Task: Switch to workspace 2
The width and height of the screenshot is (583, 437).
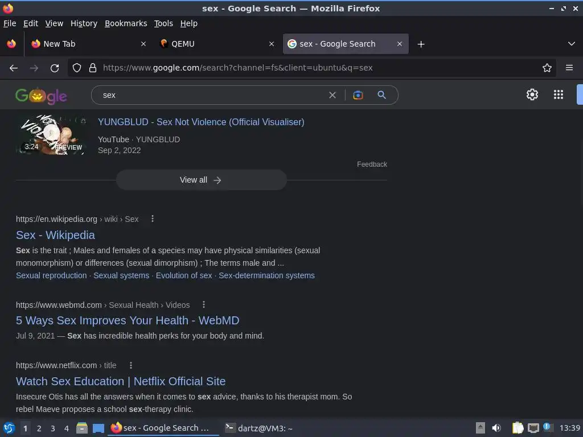Action: (39, 428)
